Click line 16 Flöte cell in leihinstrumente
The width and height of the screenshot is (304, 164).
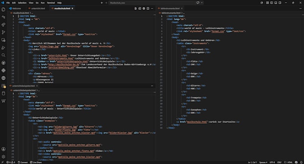[194, 61]
